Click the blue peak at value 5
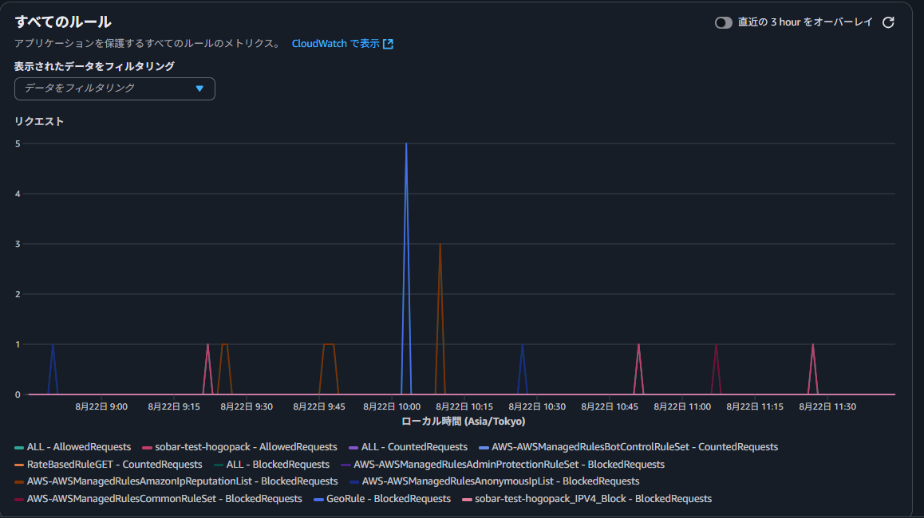924x518 pixels. [406, 144]
